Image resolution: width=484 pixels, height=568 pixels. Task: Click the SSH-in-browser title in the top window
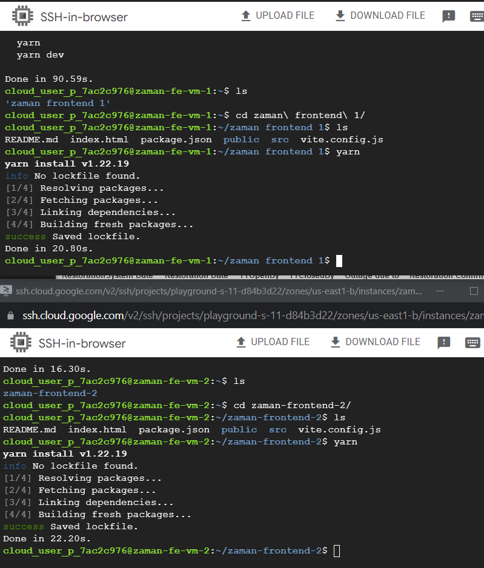[83, 17]
